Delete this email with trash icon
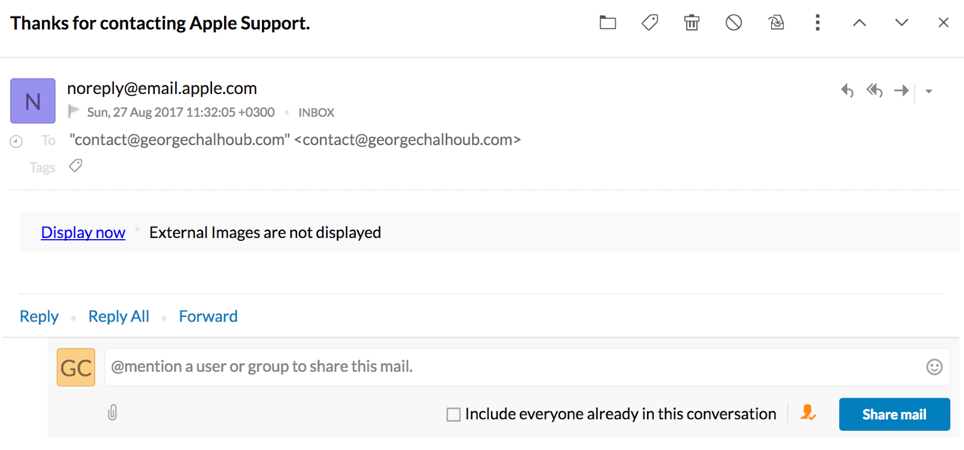Image resolution: width=964 pixels, height=450 pixels. [x=692, y=23]
